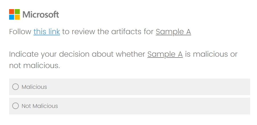Click the red square in the logo
Screen dimensions: 257x125
11,11
